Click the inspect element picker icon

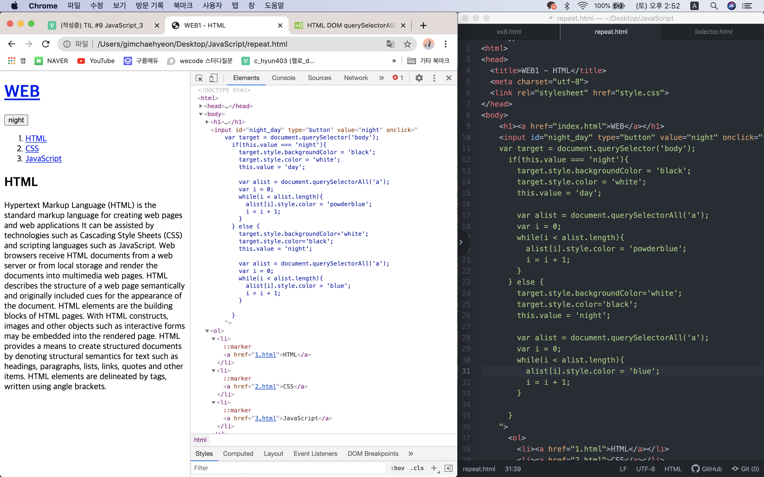pos(199,78)
